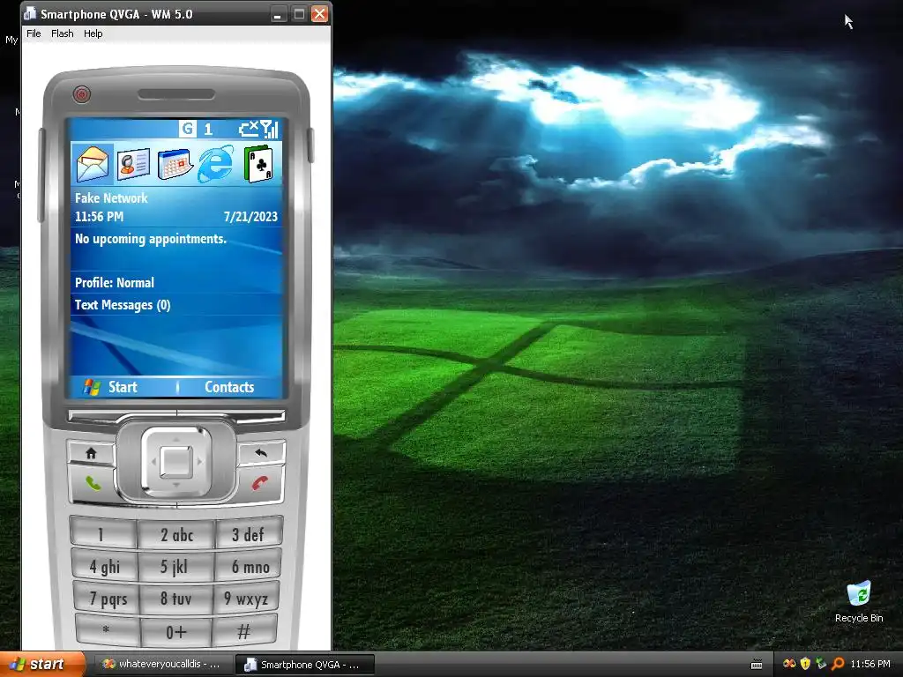Open the Help menu
This screenshot has height=677, width=903.
pos(93,33)
